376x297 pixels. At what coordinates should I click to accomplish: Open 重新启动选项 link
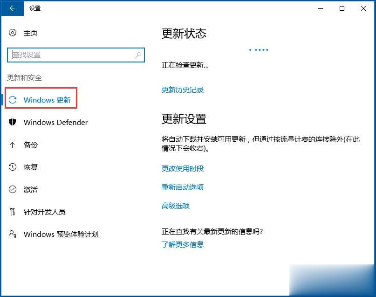coord(183,187)
